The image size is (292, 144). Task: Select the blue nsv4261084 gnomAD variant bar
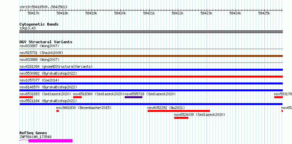coord(151,70)
